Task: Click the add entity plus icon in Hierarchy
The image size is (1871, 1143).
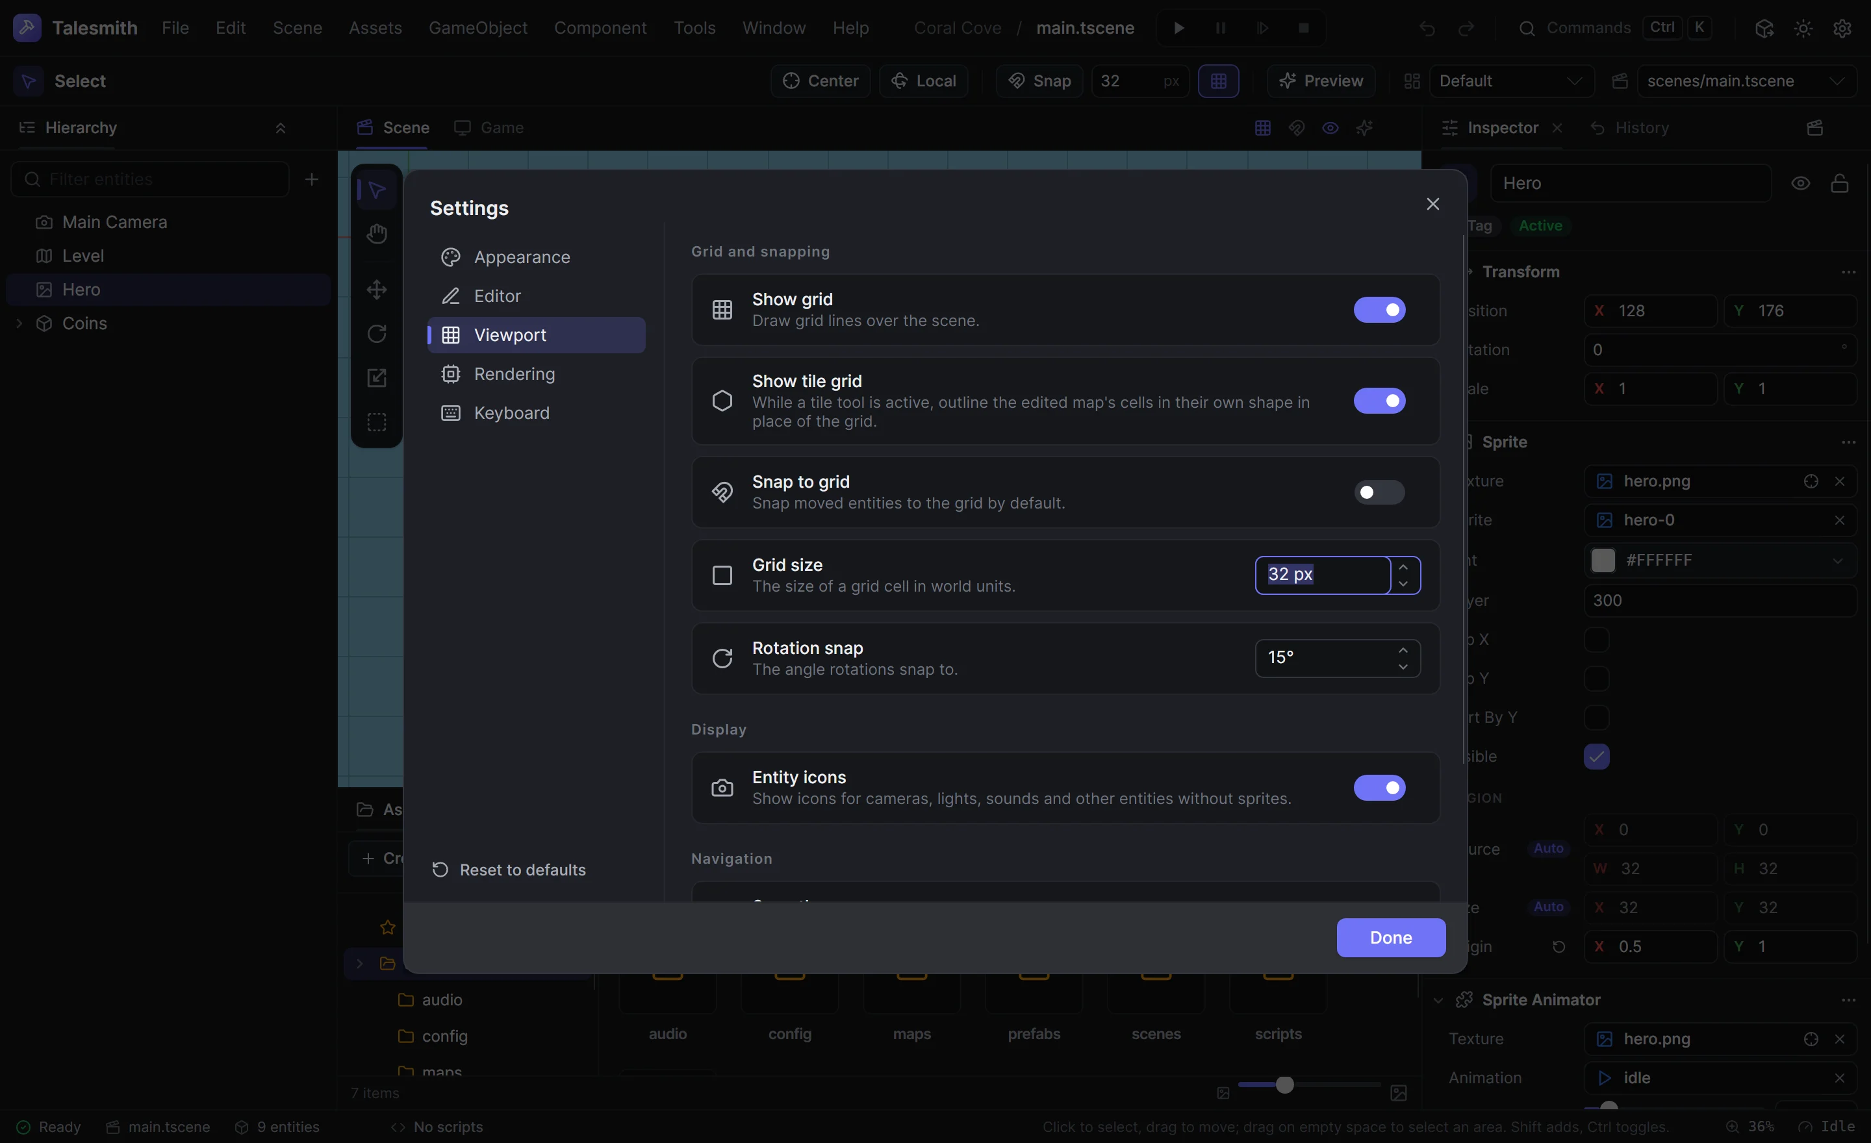Action: pyautogui.click(x=311, y=179)
